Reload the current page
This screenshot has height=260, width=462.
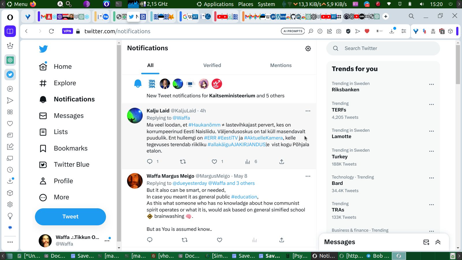tap(51, 31)
